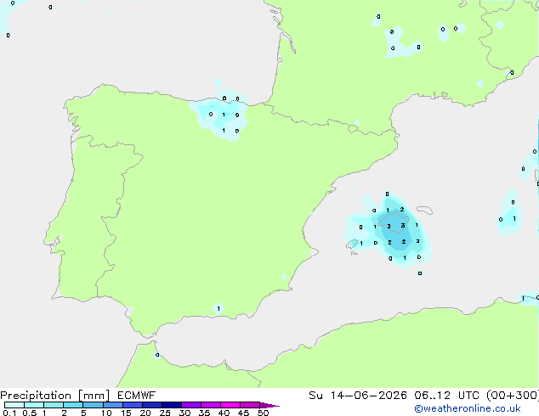The image size is (539, 416).
Task: Click the legend label '25'
Action: click(x=165, y=413)
